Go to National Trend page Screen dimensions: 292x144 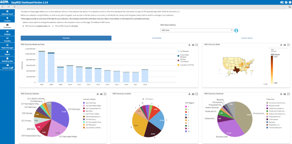(x=7, y=13)
